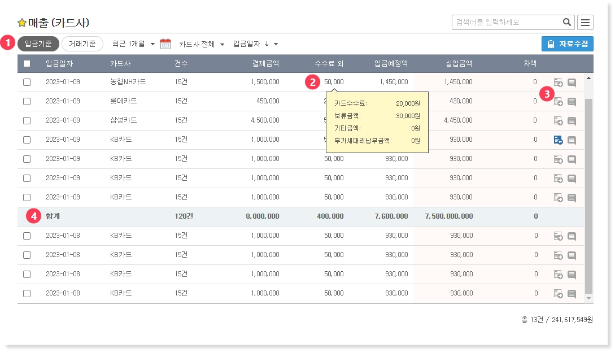Open the calendar date picker icon
Image resolution: width=615 pixels, height=352 pixels.
tap(165, 44)
